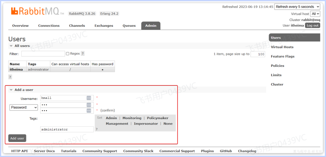Click the Can access virtual hosts header
This screenshot has width=326, height=157.
tap(70, 64)
